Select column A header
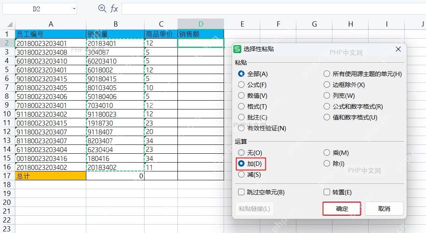Image resolution: width=426 pixels, height=233 pixels. pyautogui.click(x=51, y=24)
